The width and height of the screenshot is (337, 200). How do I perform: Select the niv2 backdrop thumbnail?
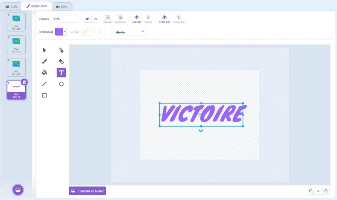click(16, 44)
